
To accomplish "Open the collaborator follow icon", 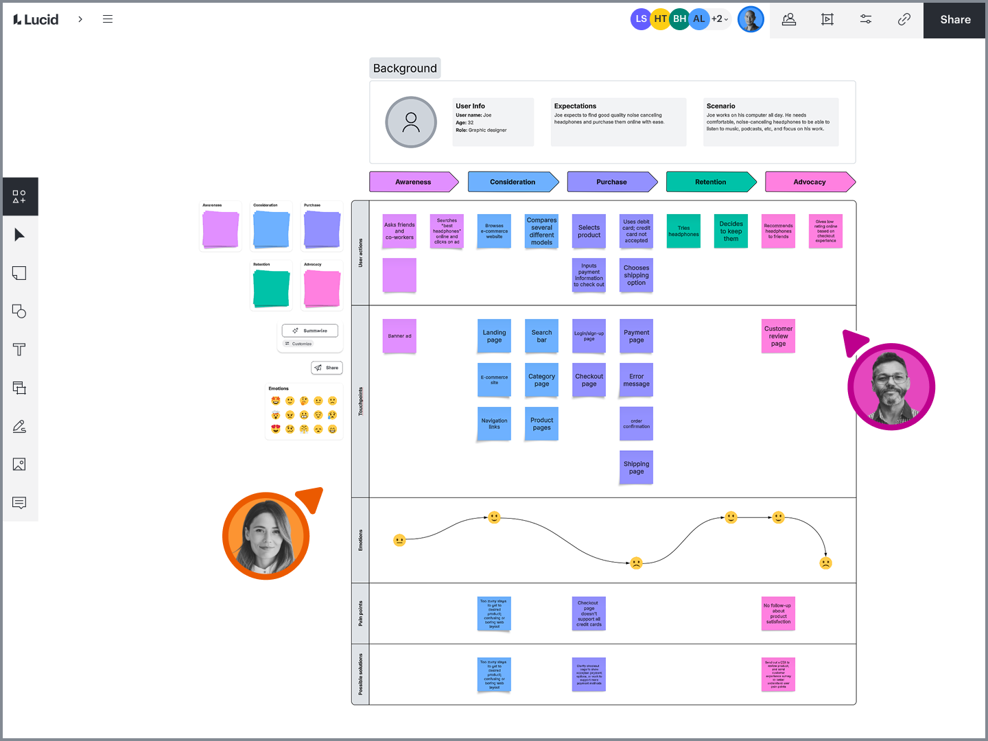I will (x=789, y=19).
